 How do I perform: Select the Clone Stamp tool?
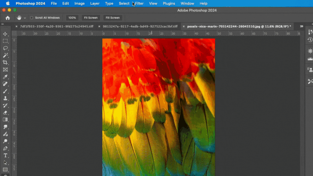click(5, 98)
